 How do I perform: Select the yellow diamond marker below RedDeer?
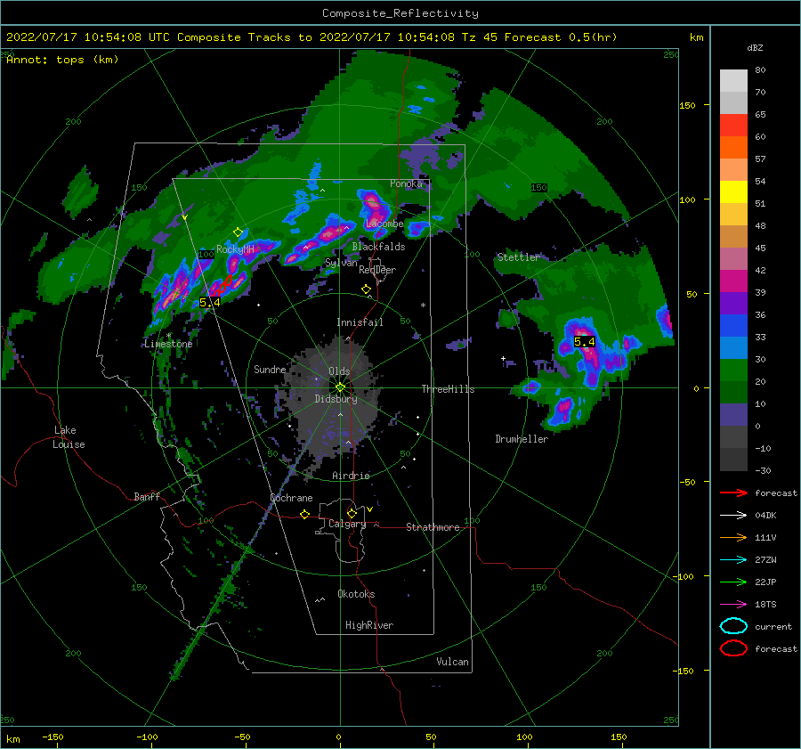[366, 289]
